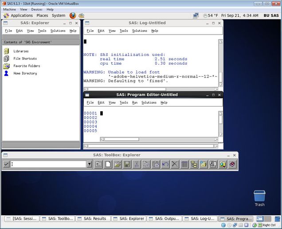The width and height of the screenshot is (282, 229).
Task: Switch to SAS: Log taskbar button
Action: coord(200,219)
